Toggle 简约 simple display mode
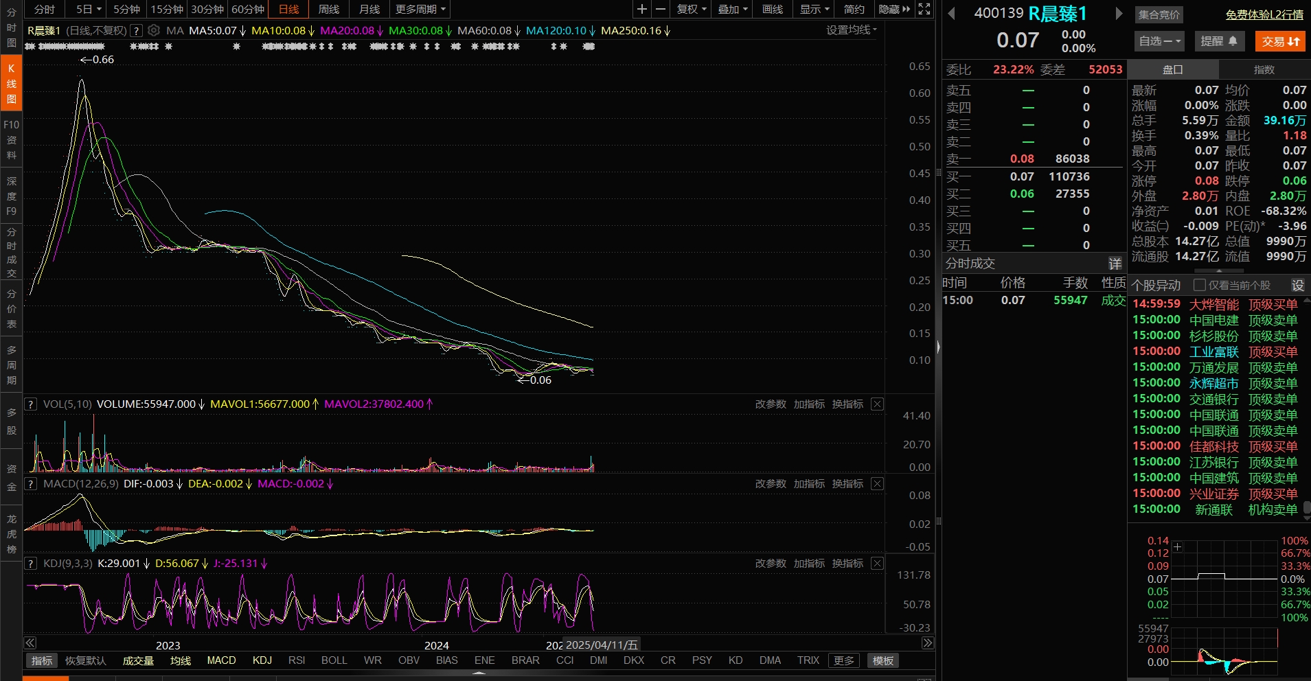 click(x=854, y=9)
